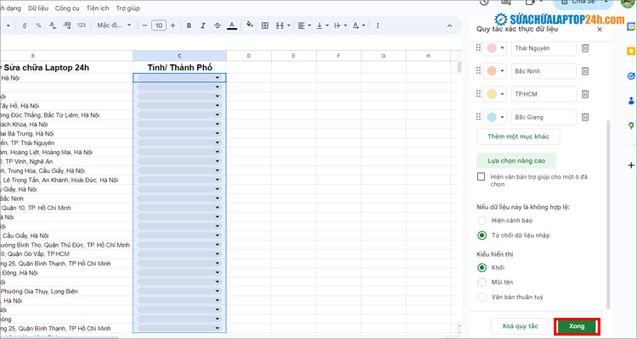637x339 pixels.
Task: Choose the Mũi tên display style
Action: [482, 282]
